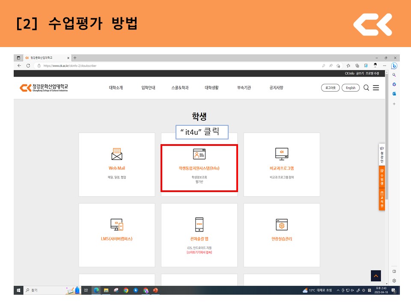Go back with the browser back arrow

[19, 65]
